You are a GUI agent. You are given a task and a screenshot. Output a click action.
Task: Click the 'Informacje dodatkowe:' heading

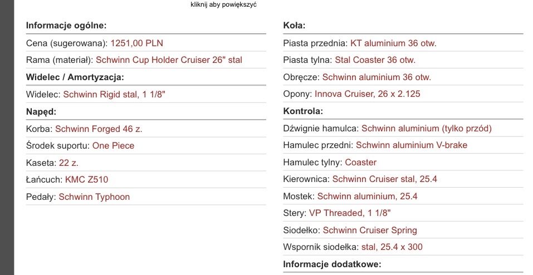(332, 263)
